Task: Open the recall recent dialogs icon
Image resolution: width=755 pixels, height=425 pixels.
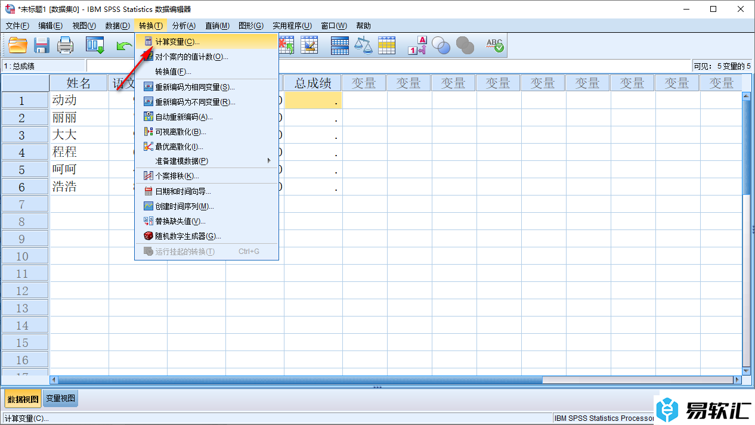Action: 95,45
